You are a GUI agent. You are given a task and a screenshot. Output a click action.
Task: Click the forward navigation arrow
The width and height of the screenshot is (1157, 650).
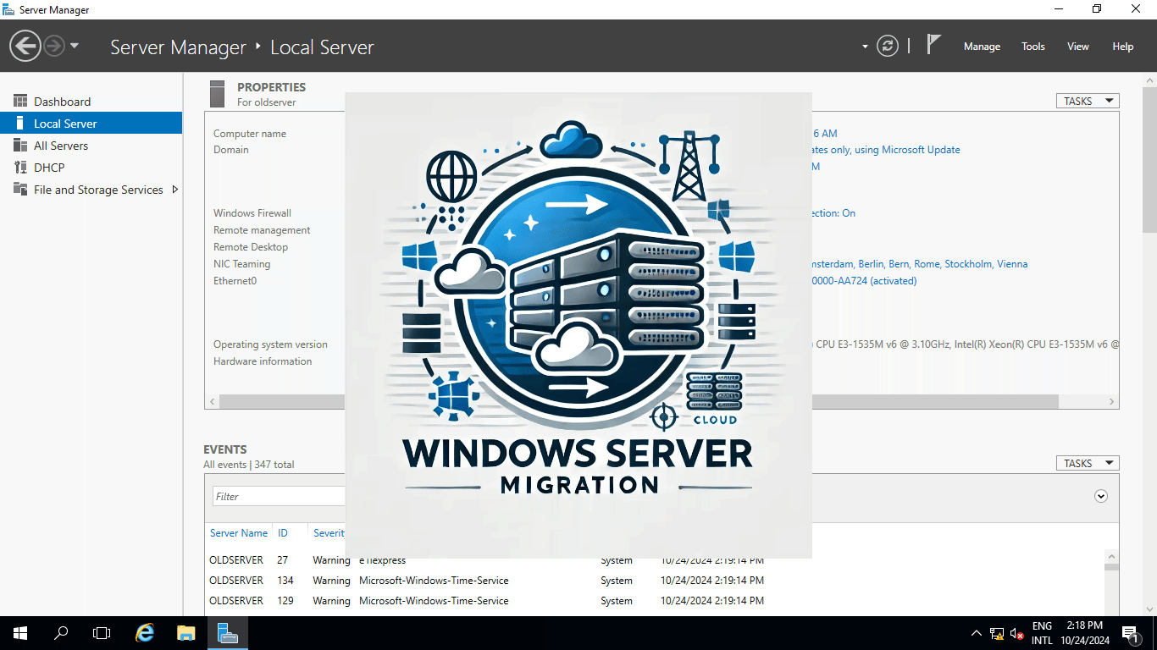[54, 46]
